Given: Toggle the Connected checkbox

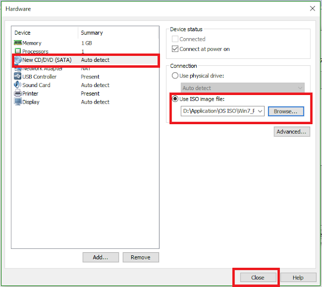Looking at the screenshot, I should tap(175, 39).
